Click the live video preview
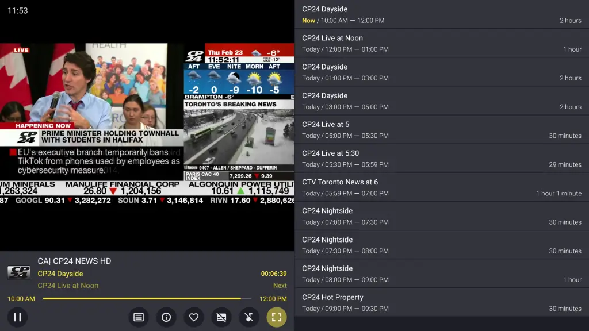 click(x=147, y=124)
